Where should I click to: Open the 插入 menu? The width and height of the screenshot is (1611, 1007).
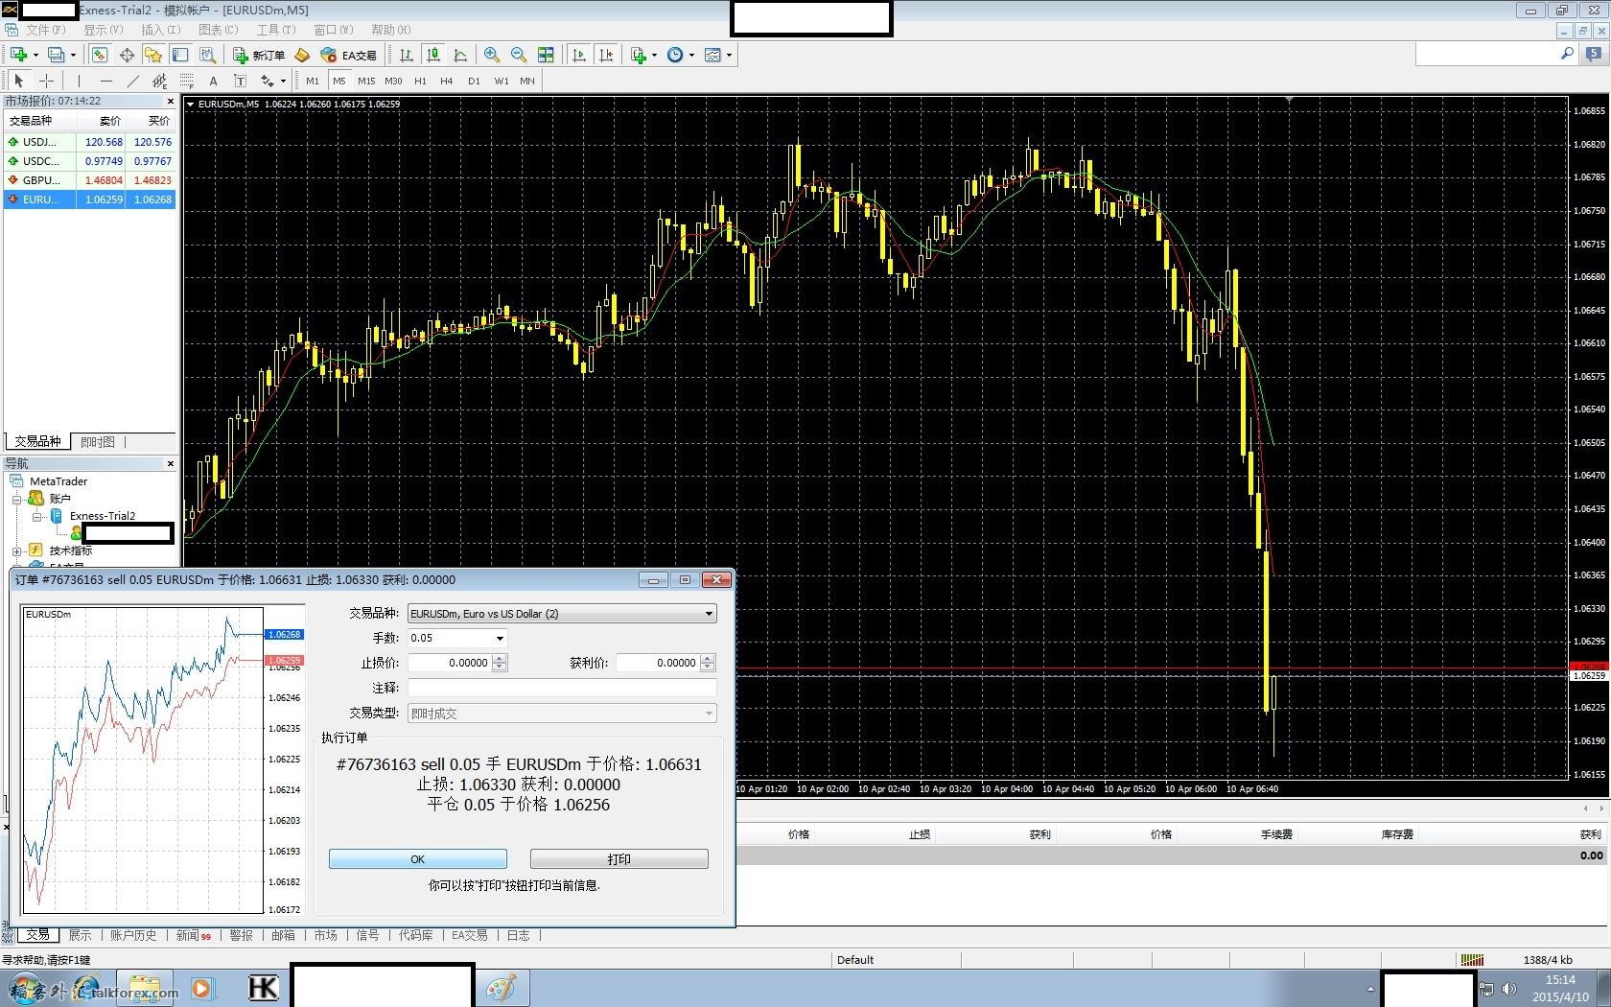pyautogui.click(x=160, y=30)
